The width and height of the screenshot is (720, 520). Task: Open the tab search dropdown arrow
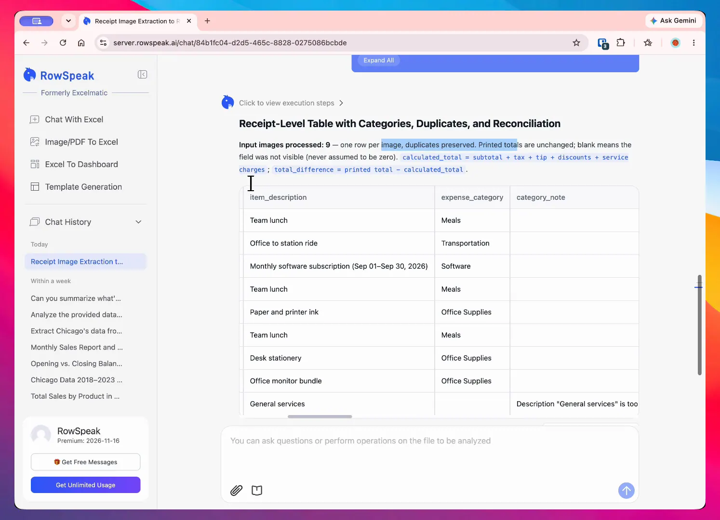tap(68, 21)
